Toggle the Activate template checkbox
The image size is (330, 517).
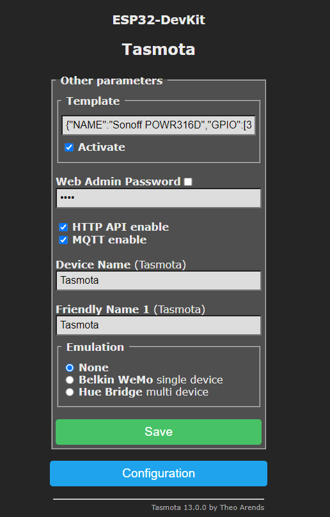pyautogui.click(x=69, y=148)
